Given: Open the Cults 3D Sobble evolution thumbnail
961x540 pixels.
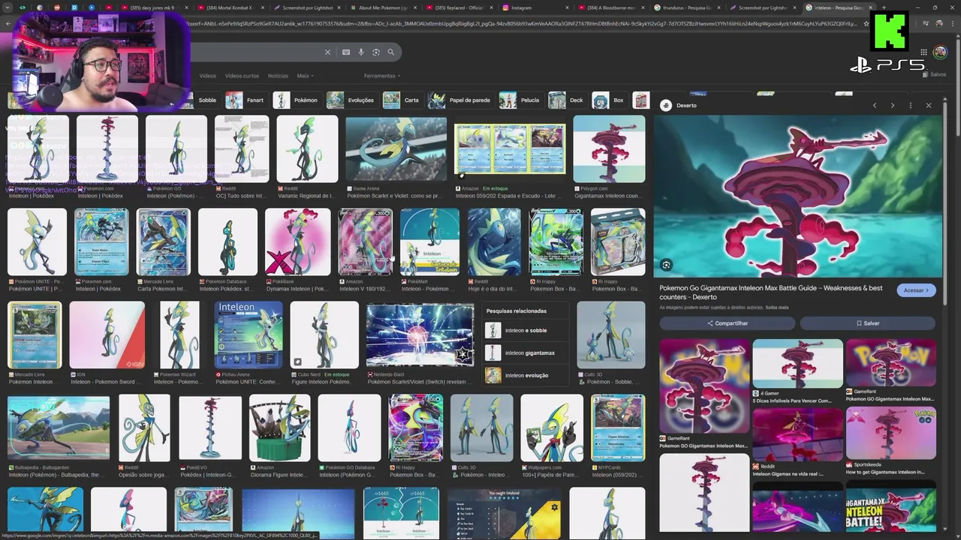Looking at the screenshot, I should pyautogui.click(x=610, y=335).
